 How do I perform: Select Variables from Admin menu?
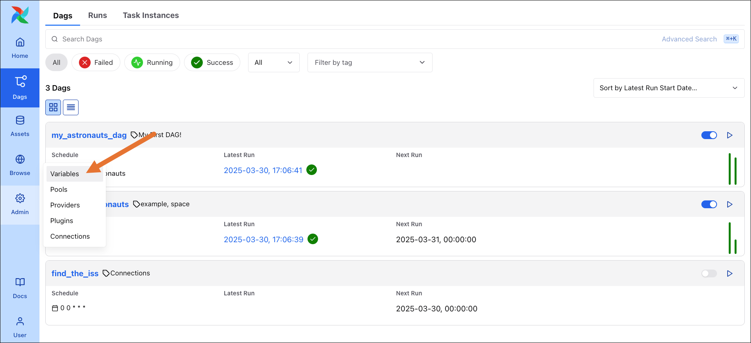pos(65,174)
